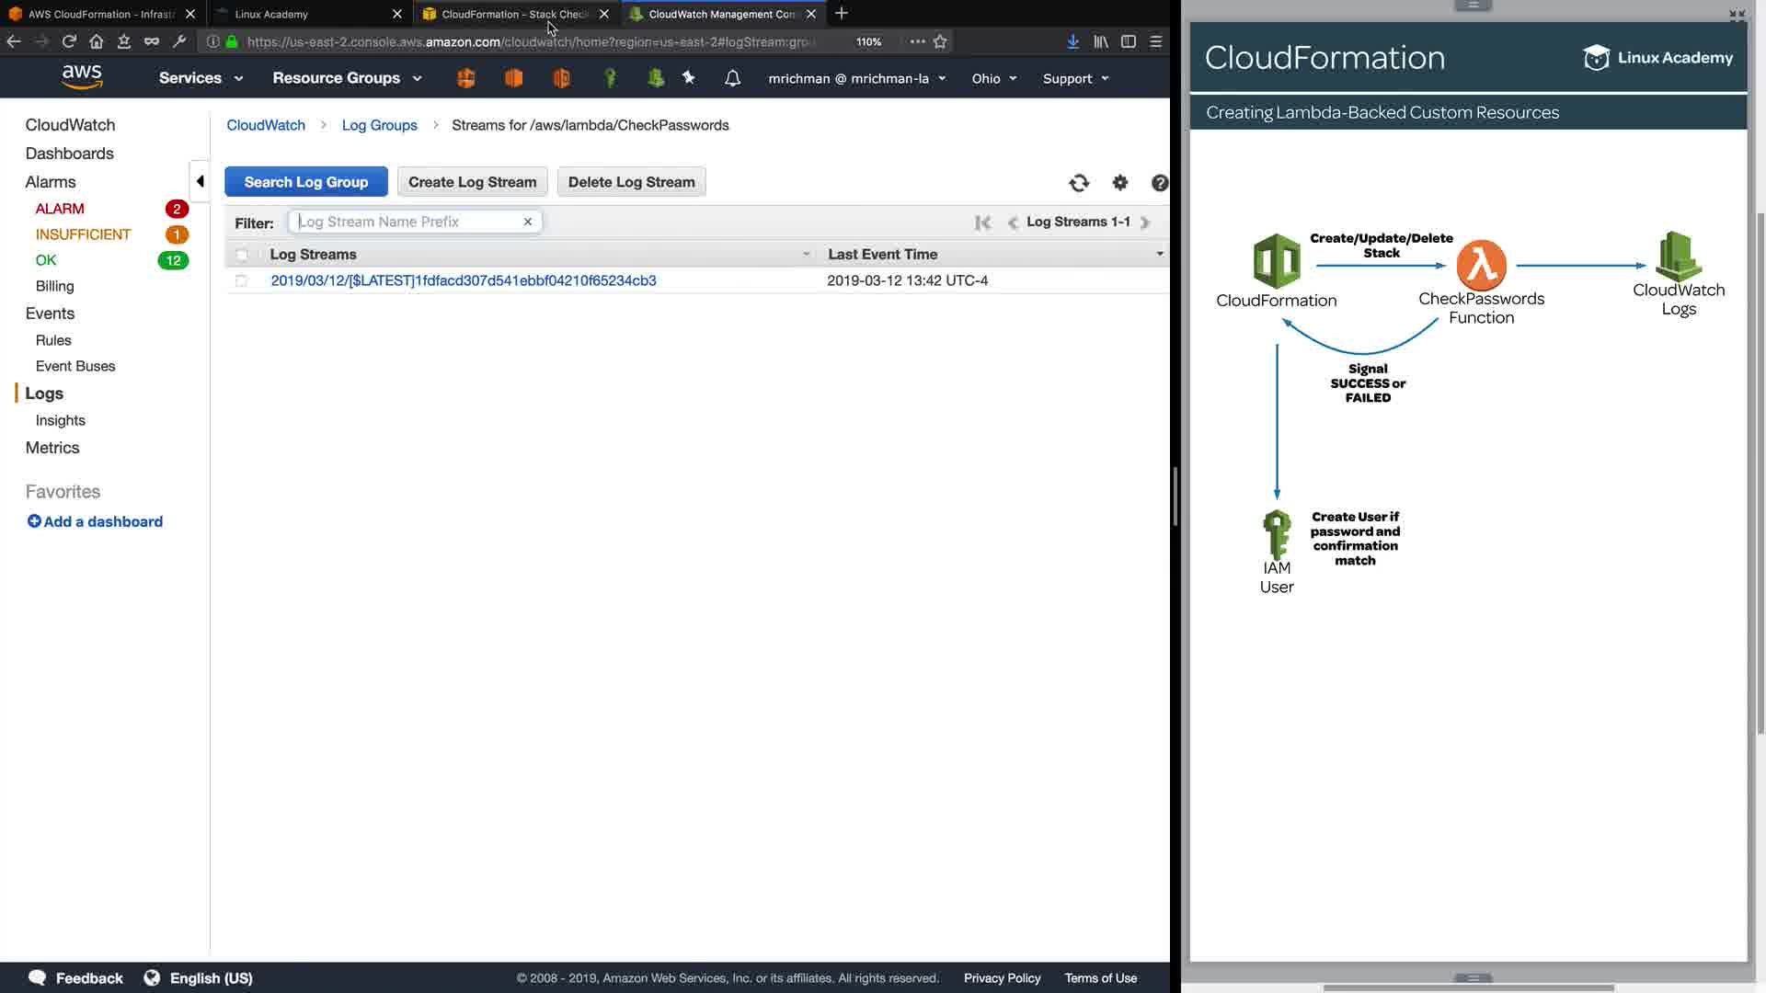Click the AWS logo home icon
The height and width of the screenshot is (993, 1766).
point(82,77)
